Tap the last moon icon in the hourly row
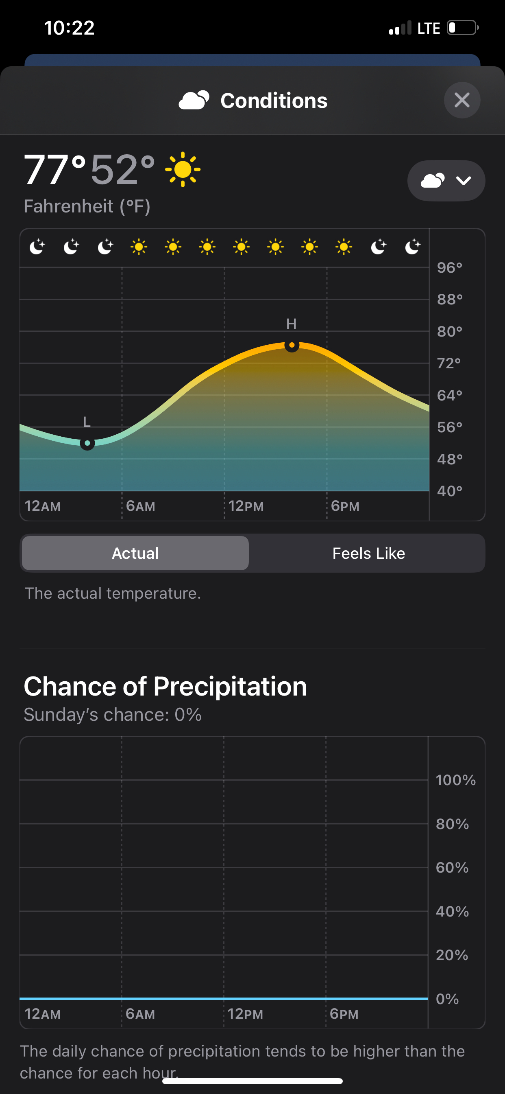This screenshot has width=505, height=1094. [x=412, y=247]
